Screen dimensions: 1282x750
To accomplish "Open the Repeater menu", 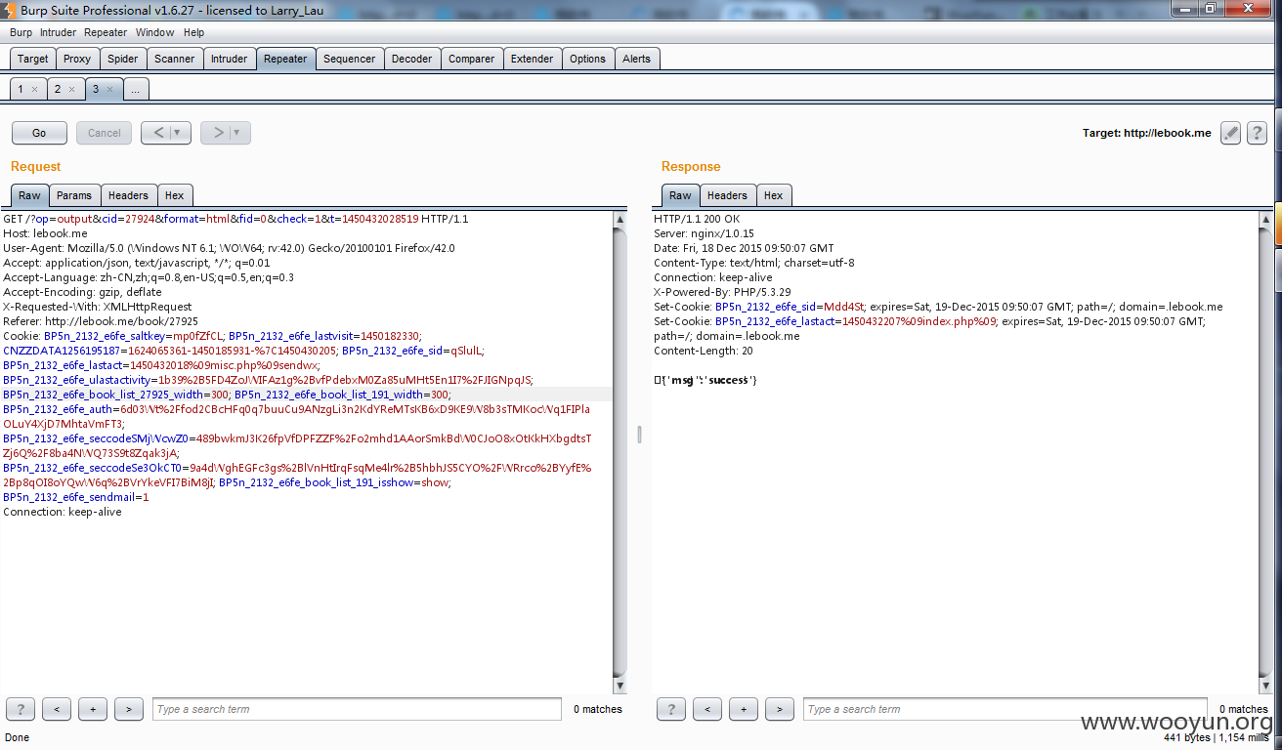I will pos(106,32).
